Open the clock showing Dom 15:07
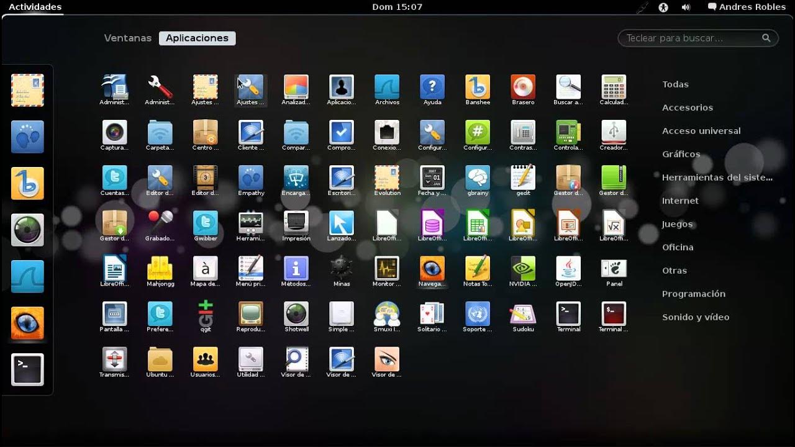This screenshot has height=447, width=795. pos(397,7)
